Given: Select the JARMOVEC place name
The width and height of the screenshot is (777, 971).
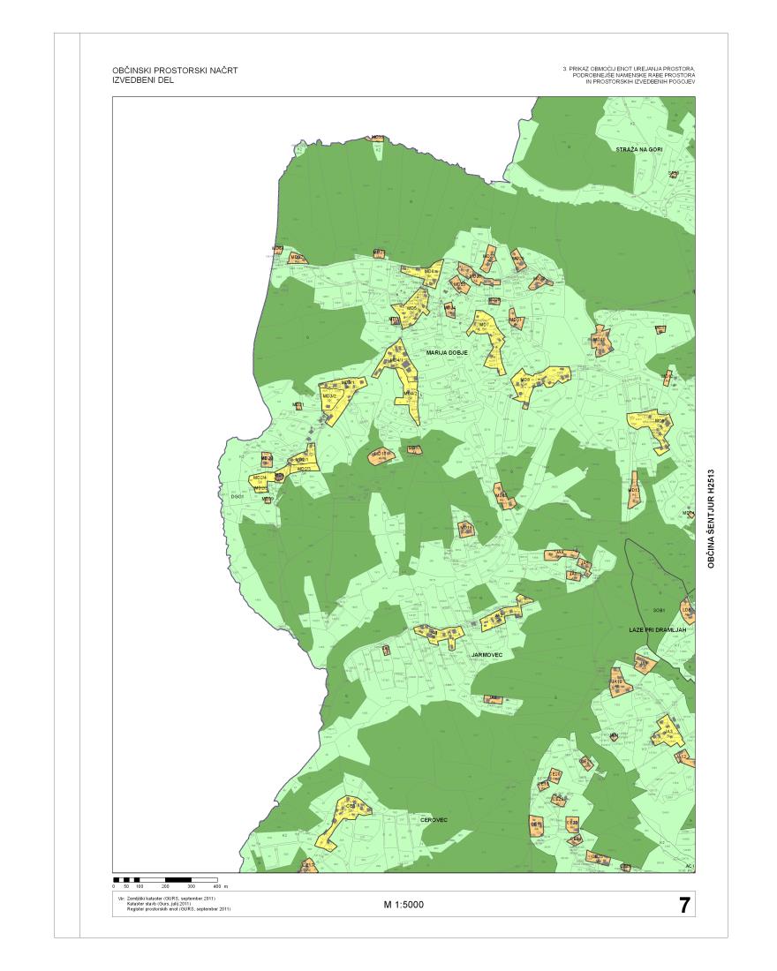Looking at the screenshot, I should tap(487, 654).
